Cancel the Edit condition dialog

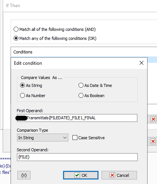coord(119,175)
